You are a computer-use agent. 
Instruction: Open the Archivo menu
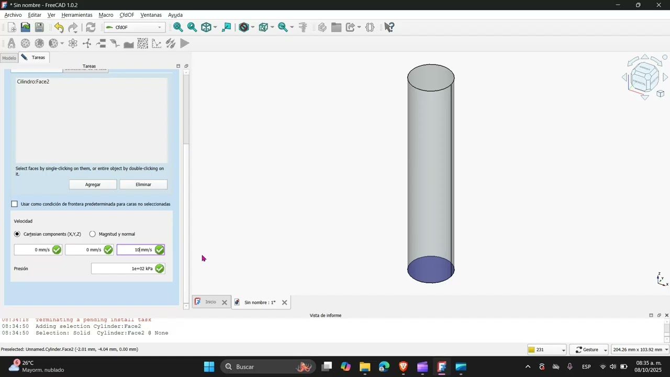click(x=13, y=15)
